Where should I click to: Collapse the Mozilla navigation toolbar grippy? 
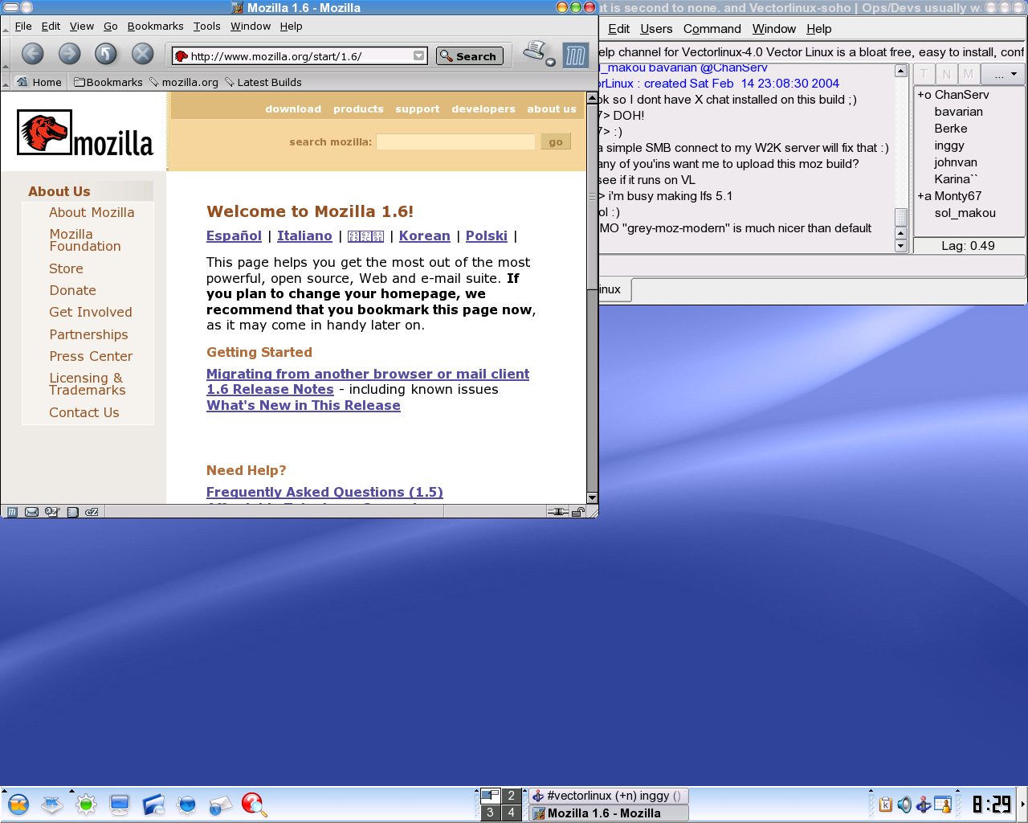tap(6, 55)
